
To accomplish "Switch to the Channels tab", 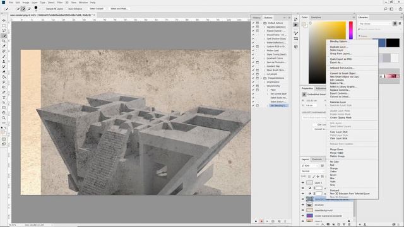I will point(317,160).
